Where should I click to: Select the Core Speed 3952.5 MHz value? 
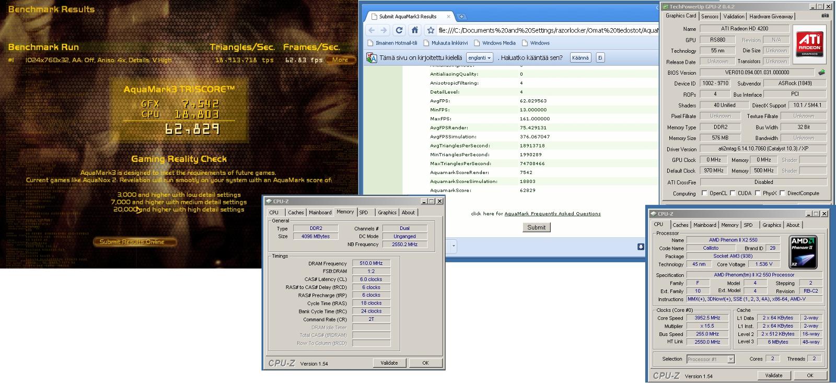[x=707, y=318]
